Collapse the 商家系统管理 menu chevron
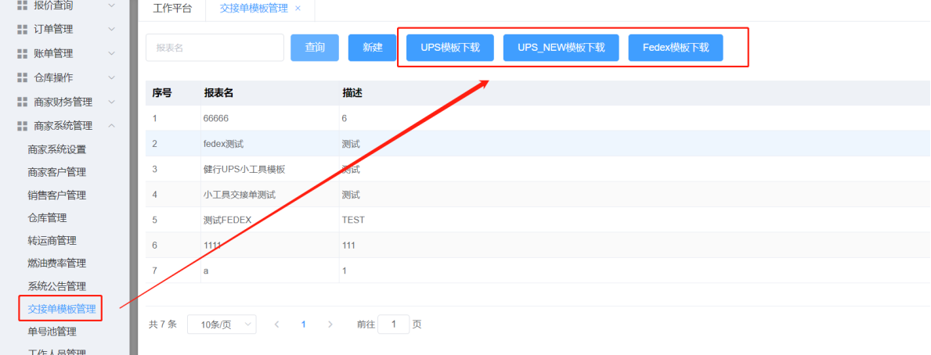This screenshot has width=931, height=355. coord(111,126)
